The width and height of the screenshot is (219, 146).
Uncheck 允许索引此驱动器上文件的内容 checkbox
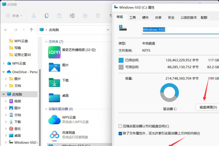pyautogui.click(x=120, y=133)
